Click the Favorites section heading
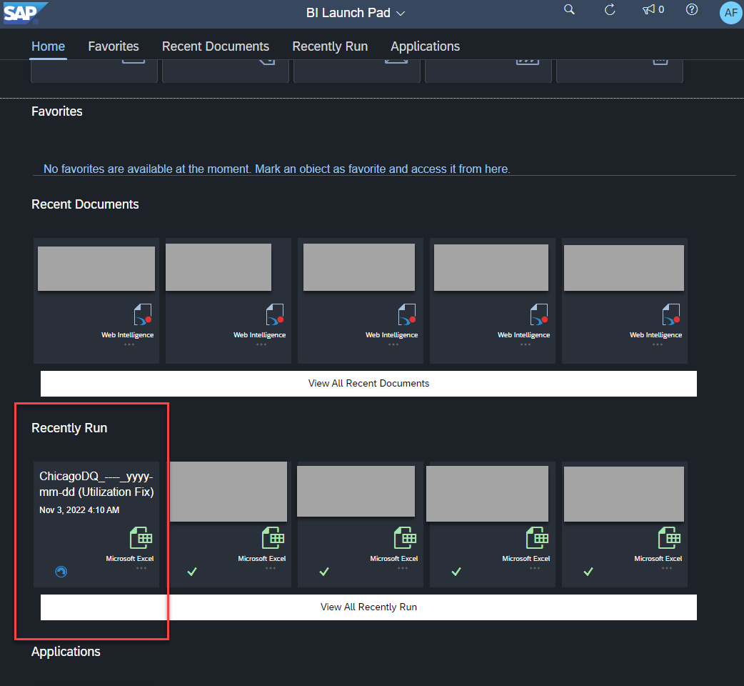Screen dimensions: 744x686 tap(57, 111)
